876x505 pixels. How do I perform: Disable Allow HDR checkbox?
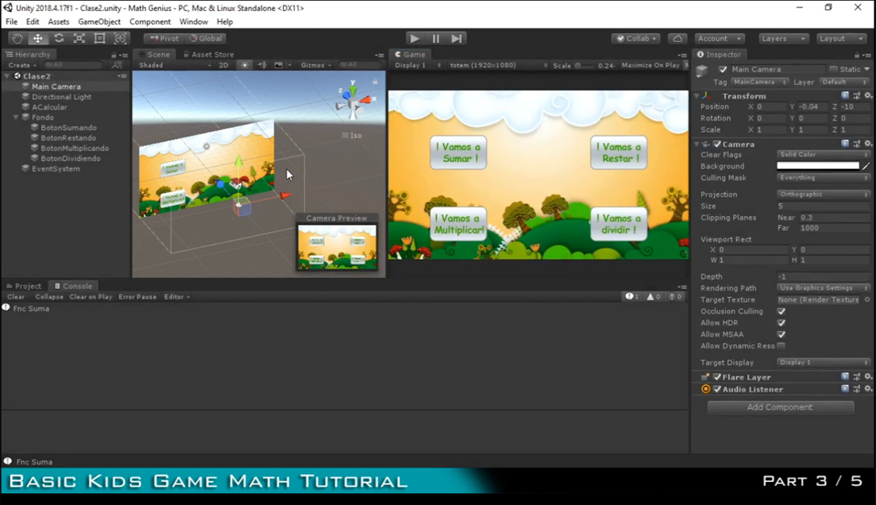click(781, 323)
